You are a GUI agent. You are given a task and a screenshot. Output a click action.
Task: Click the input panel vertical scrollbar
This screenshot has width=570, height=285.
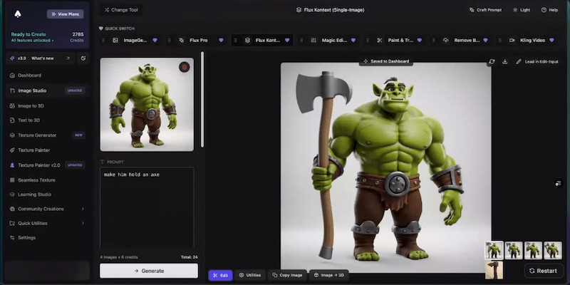pyautogui.click(x=203, y=107)
